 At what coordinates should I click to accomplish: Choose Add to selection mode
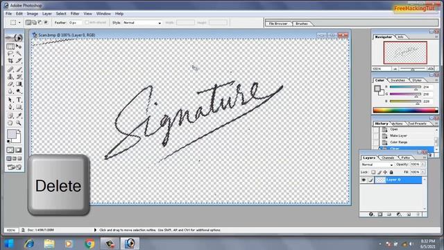pos(34,22)
